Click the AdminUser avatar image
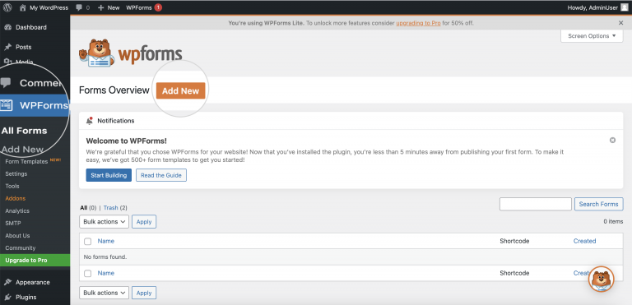This screenshot has height=305, width=632. (625, 7)
